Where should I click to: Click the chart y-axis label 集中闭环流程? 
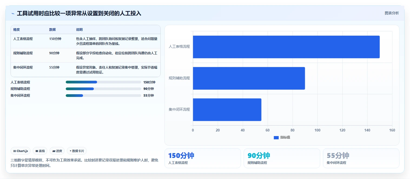coord(179,109)
